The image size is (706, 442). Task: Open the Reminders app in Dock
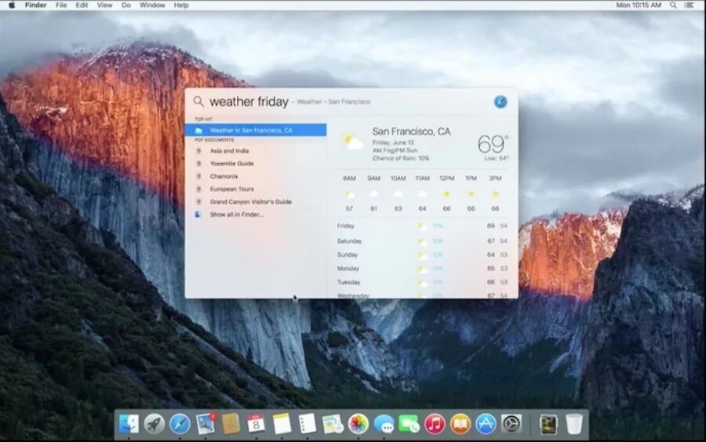click(308, 423)
